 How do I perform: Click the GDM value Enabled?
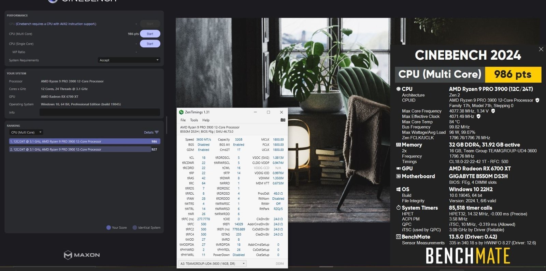(x=203, y=150)
